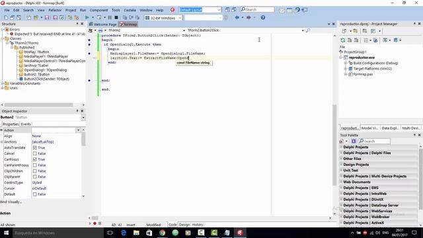
Task: Click the Run Without Debugging icon
Action: coord(99,18)
